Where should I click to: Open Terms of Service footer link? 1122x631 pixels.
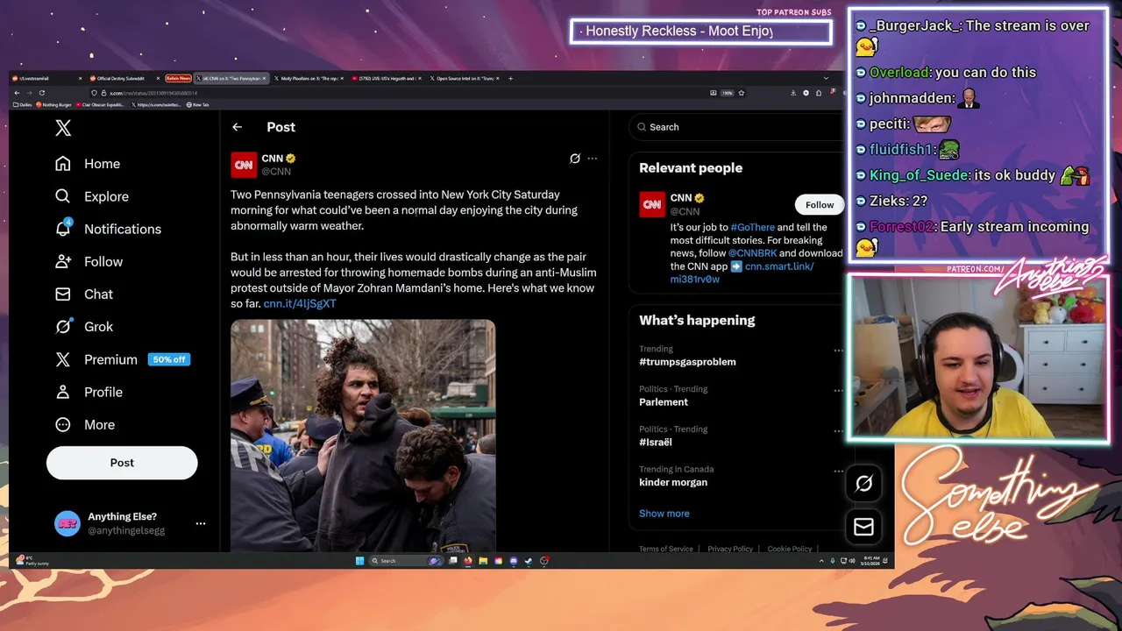click(666, 549)
